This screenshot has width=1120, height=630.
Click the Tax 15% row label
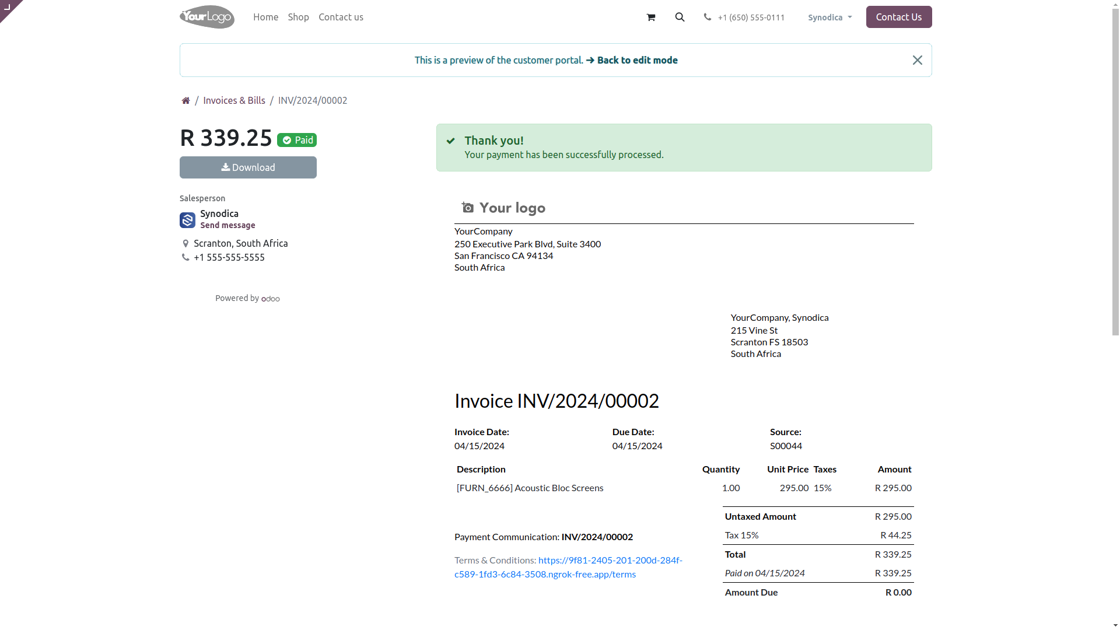741,535
